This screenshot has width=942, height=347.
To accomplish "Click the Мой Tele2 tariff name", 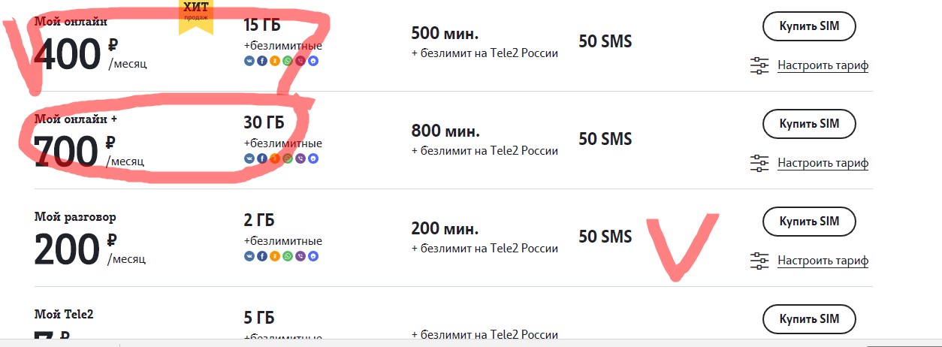I will [x=64, y=314].
